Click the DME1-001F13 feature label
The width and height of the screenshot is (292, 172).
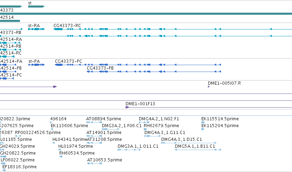click(x=140, y=103)
